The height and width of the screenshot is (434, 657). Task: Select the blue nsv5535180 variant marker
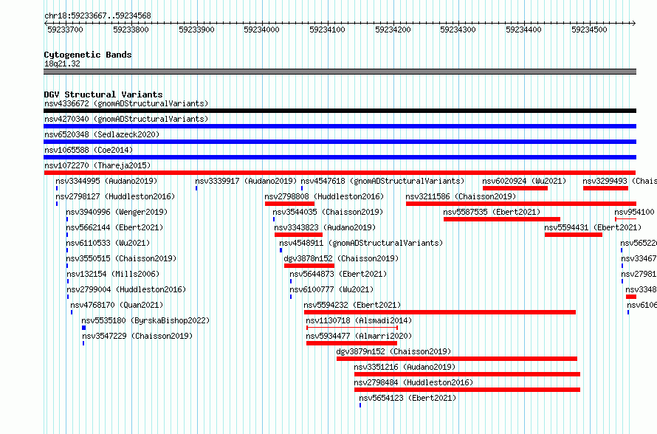[84, 328]
